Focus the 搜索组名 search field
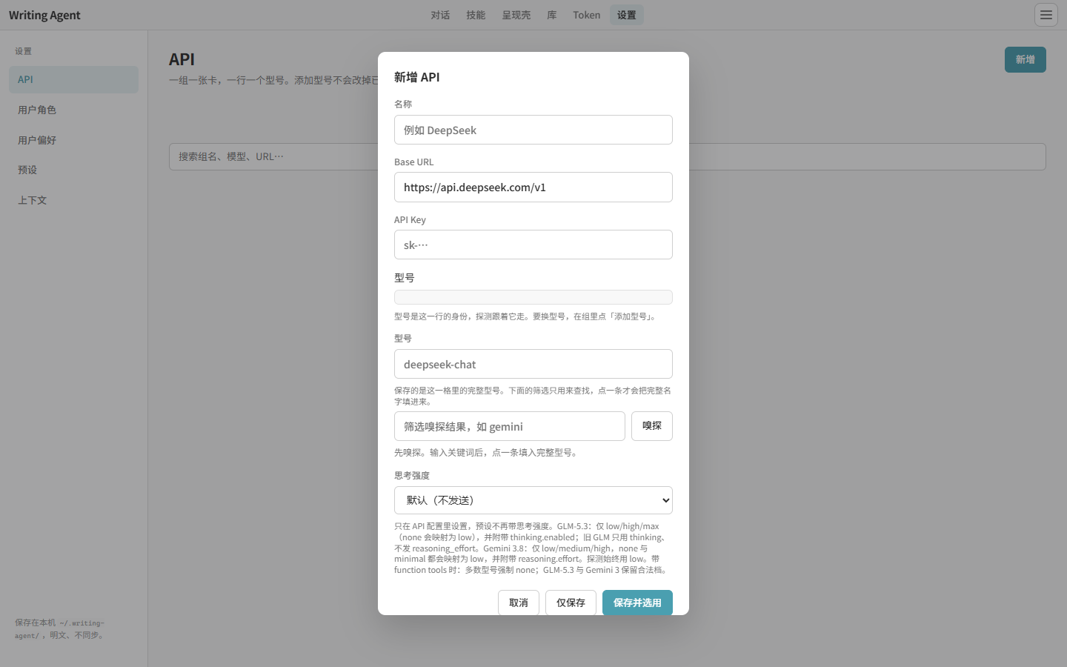 tap(607, 156)
